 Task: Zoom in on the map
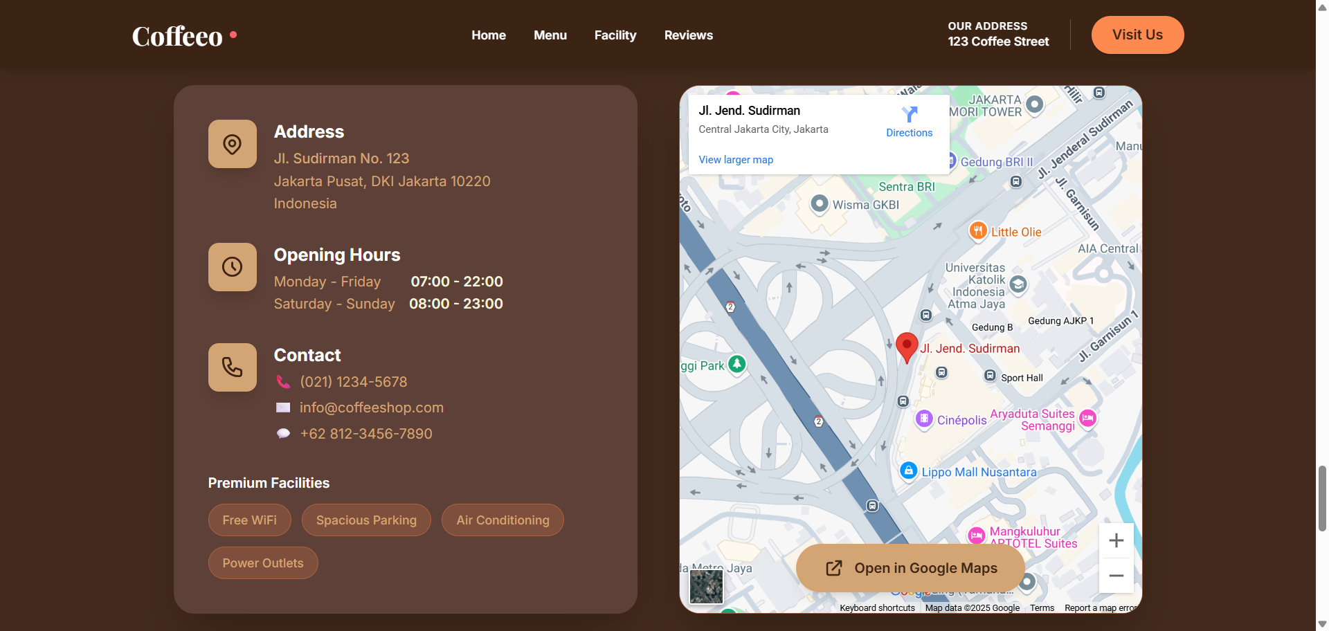pyautogui.click(x=1116, y=540)
